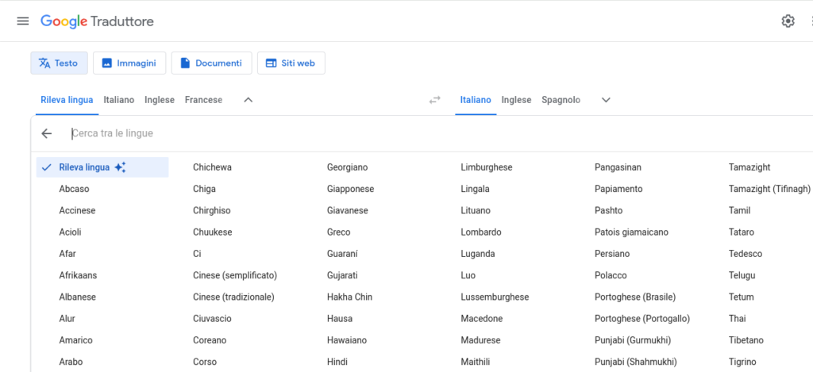The height and width of the screenshot is (372, 813).
Task: Switch to Immagini translation mode
Action: 129,63
